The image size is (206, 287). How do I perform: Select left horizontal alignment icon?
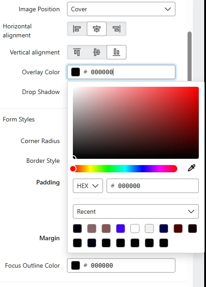pos(77,29)
